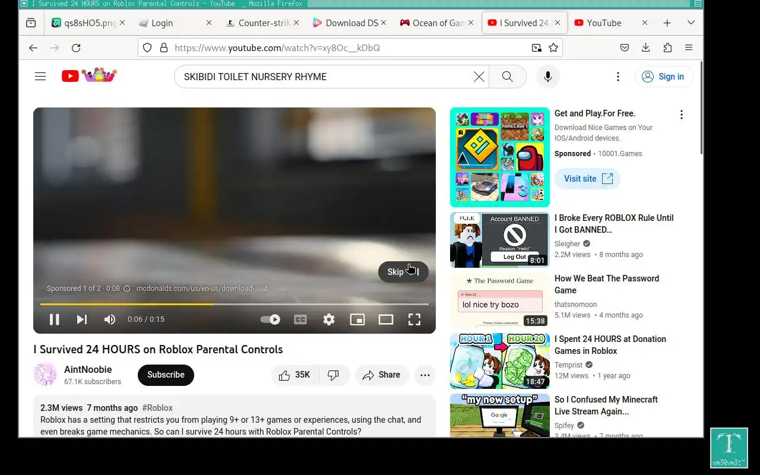Switch to the Download DS tab

point(348,23)
